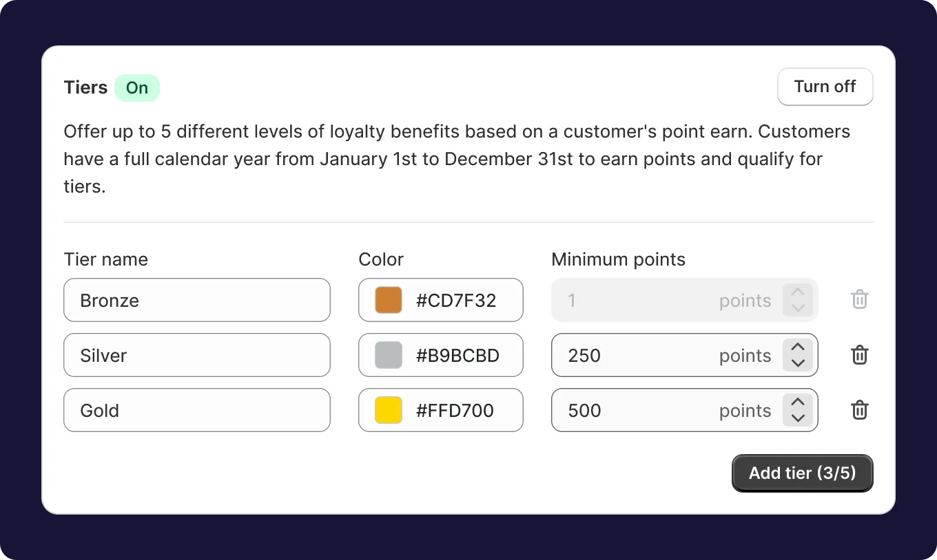
Task: Decrease Gold minimum points with down arrow
Action: pyautogui.click(x=798, y=418)
